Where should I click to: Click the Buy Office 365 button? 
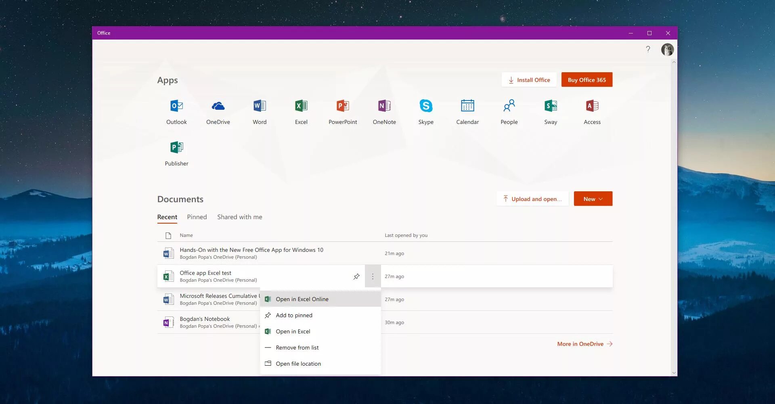click(587, 80)
